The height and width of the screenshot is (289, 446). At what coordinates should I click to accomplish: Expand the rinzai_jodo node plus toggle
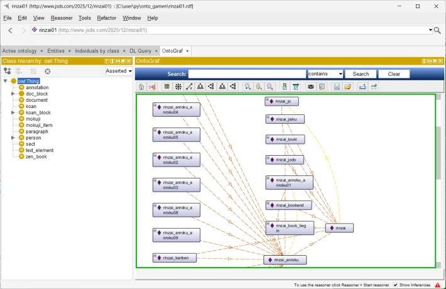click(x=268, y=158)
